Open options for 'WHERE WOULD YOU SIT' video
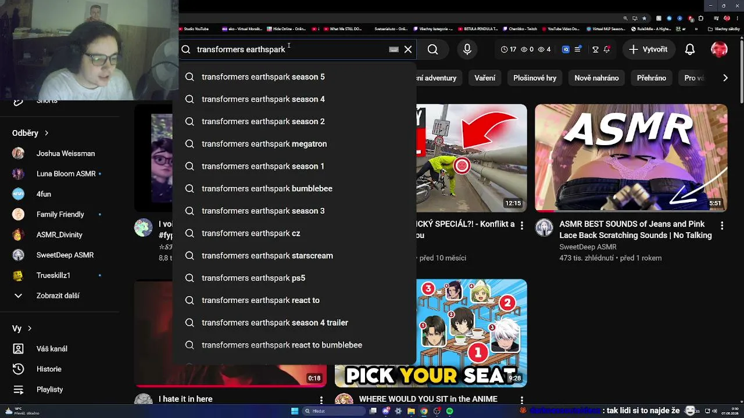This screenshot has height=418, width=744. [521, 400]
